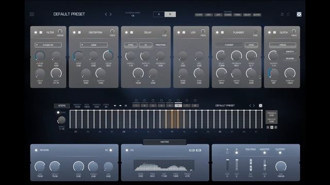Open the playback speed 1X selector

point(133,16)
